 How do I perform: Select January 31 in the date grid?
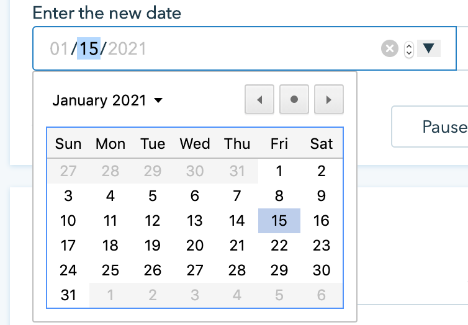pyautogui.click(x=68, y=295)
